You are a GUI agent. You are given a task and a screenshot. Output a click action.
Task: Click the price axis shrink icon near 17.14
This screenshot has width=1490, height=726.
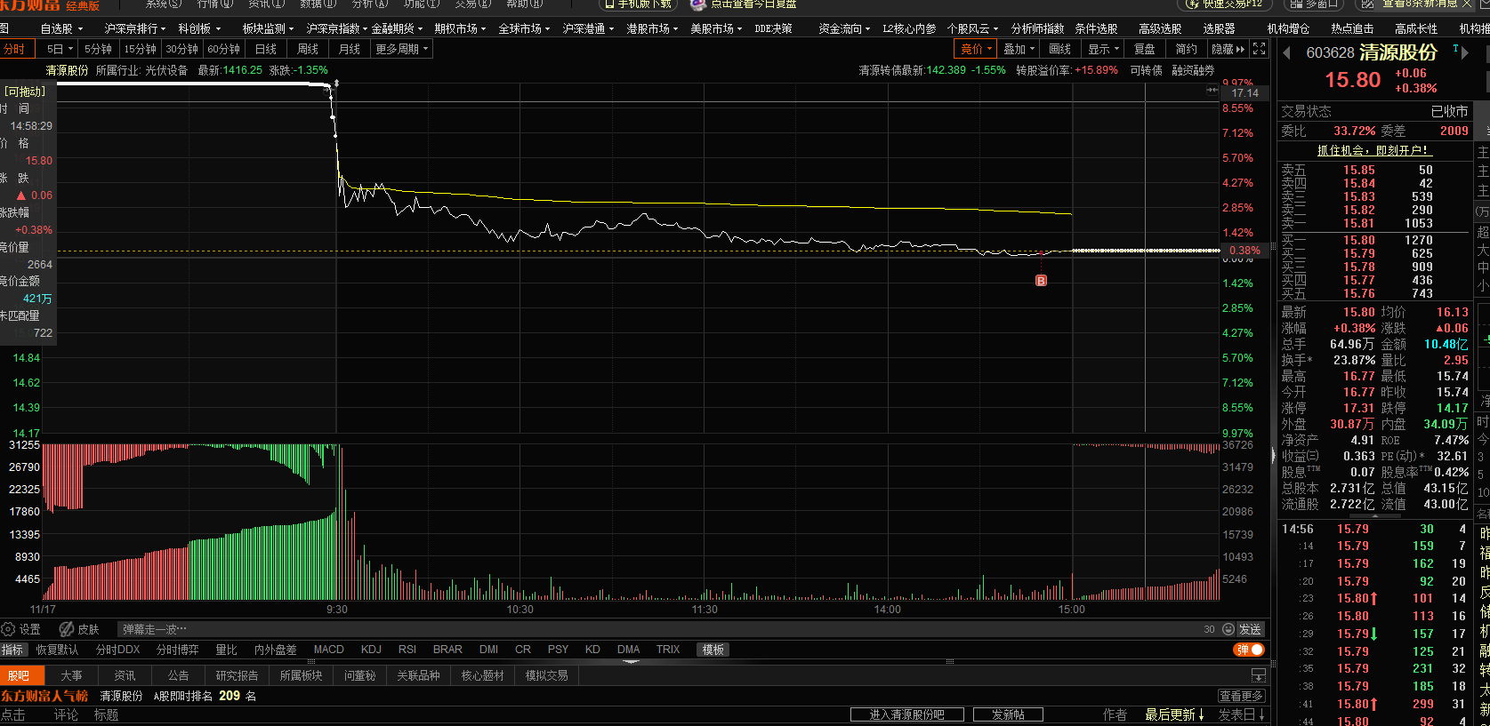(1212, 91)
